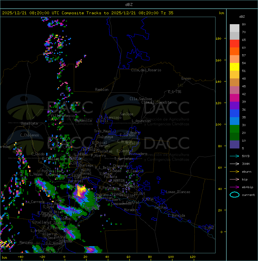Pick the dark orange 57-60 dBZ swatch
This screenshot has width=258, height=261.
coord(234,51)
